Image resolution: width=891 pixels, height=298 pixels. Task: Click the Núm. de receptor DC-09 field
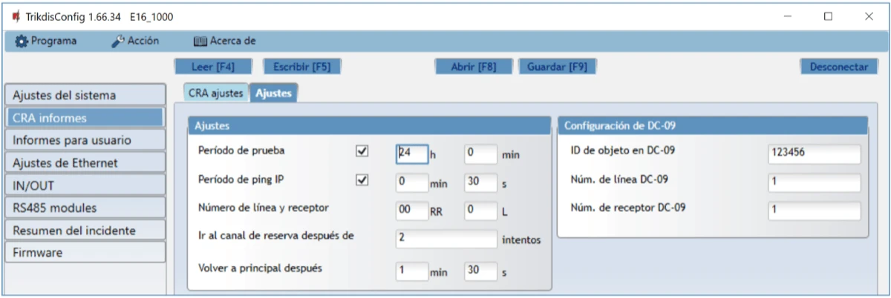(x=814, y=211)
